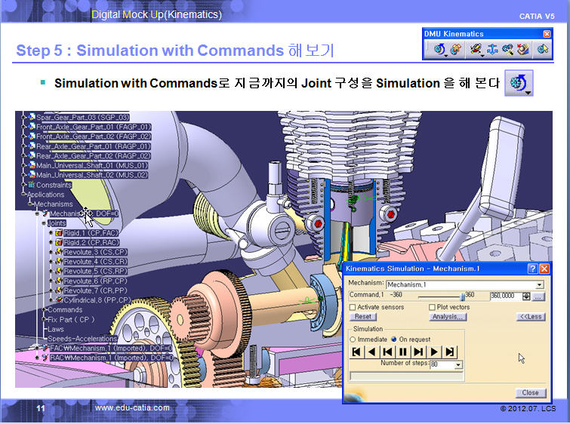
Task: Click the help question mark in Kinematics Simulation dialog
Action: click(x=531, y=269)
